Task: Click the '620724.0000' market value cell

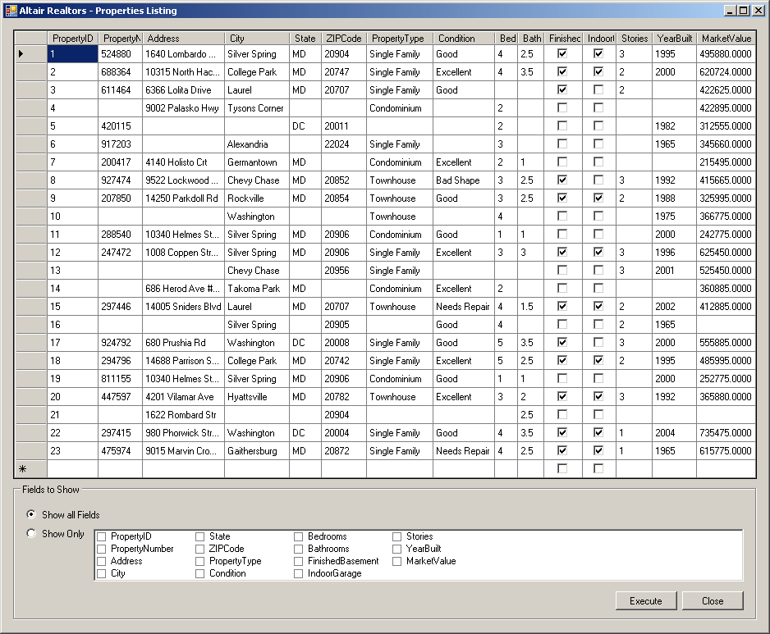Action: click(726, 71)
